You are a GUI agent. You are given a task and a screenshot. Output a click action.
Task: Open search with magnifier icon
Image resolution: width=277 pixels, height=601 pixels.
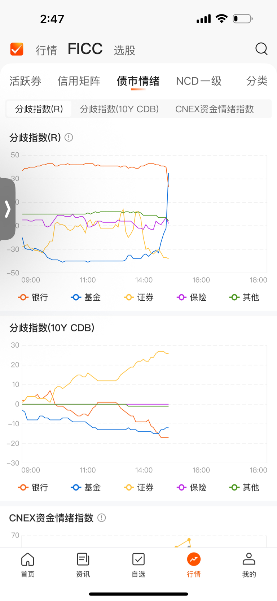click(261, 49)
